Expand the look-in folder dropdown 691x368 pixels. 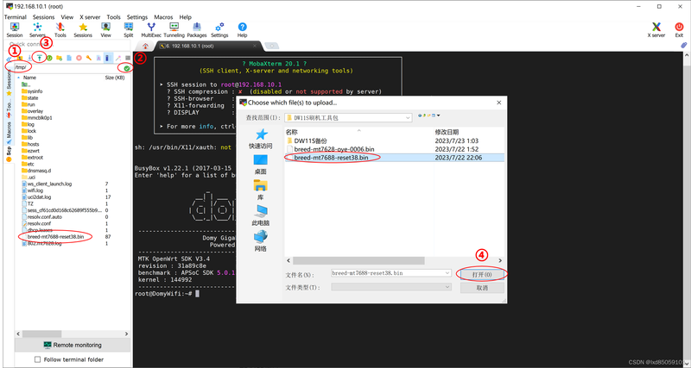(408, 118)
